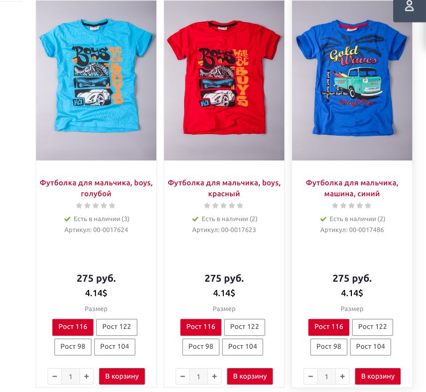Choose Рост 116 size for the red t-shirt
The height and width of the screenshot is (392, 426).
click(x=201, y=327)
